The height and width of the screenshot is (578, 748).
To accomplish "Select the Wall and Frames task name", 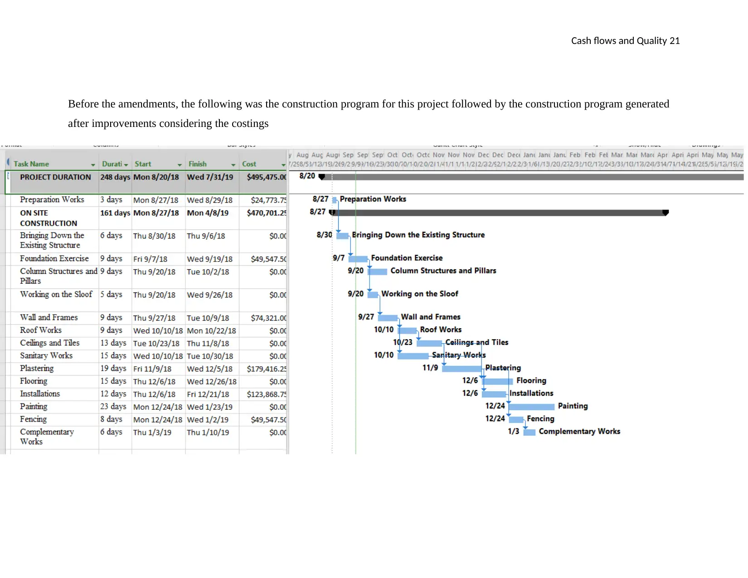I will [x=49, y=317].
